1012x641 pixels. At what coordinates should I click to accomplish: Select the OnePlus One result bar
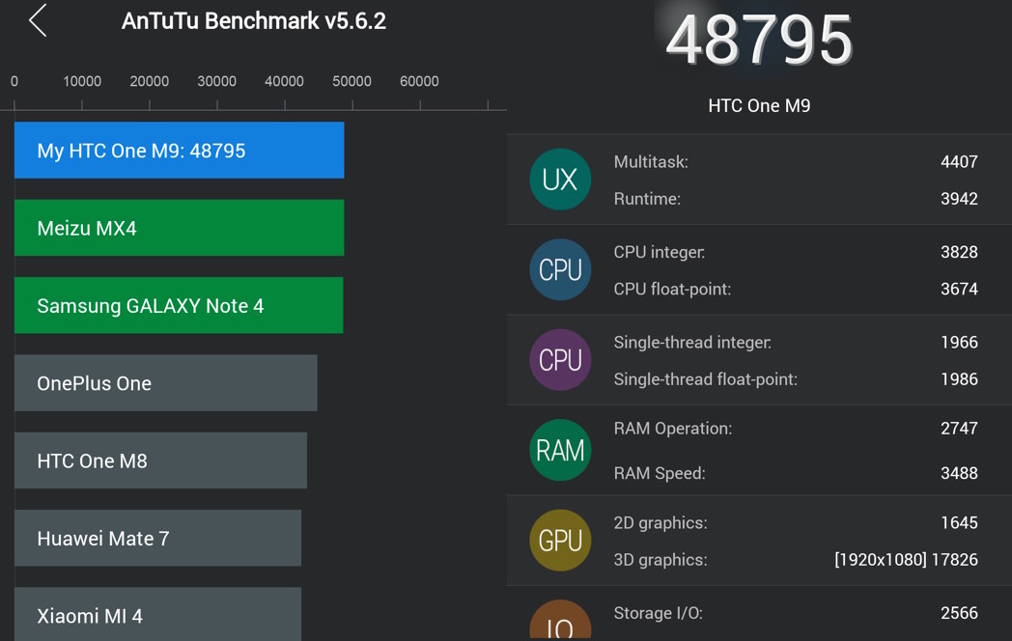pos(165,383)
